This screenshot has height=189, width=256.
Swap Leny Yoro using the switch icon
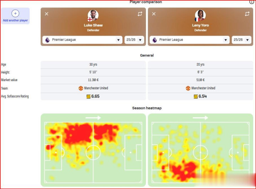pyautogui.click(x=247, y=14)
